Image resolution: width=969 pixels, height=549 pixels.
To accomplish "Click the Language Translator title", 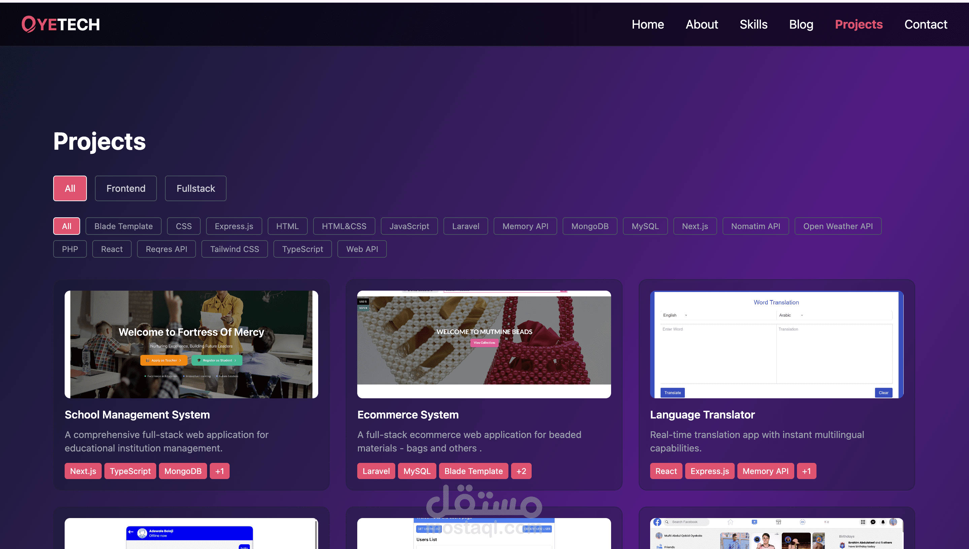I will pyautogui.click(x=702, y=414).
